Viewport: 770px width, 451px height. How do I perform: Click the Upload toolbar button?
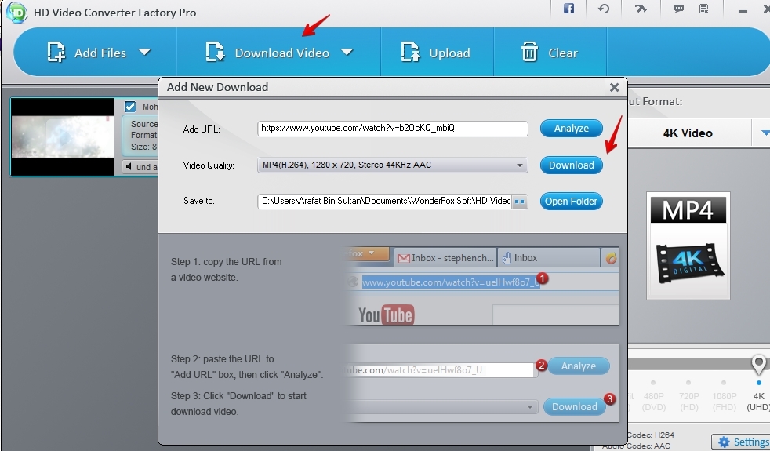(436, 53)
